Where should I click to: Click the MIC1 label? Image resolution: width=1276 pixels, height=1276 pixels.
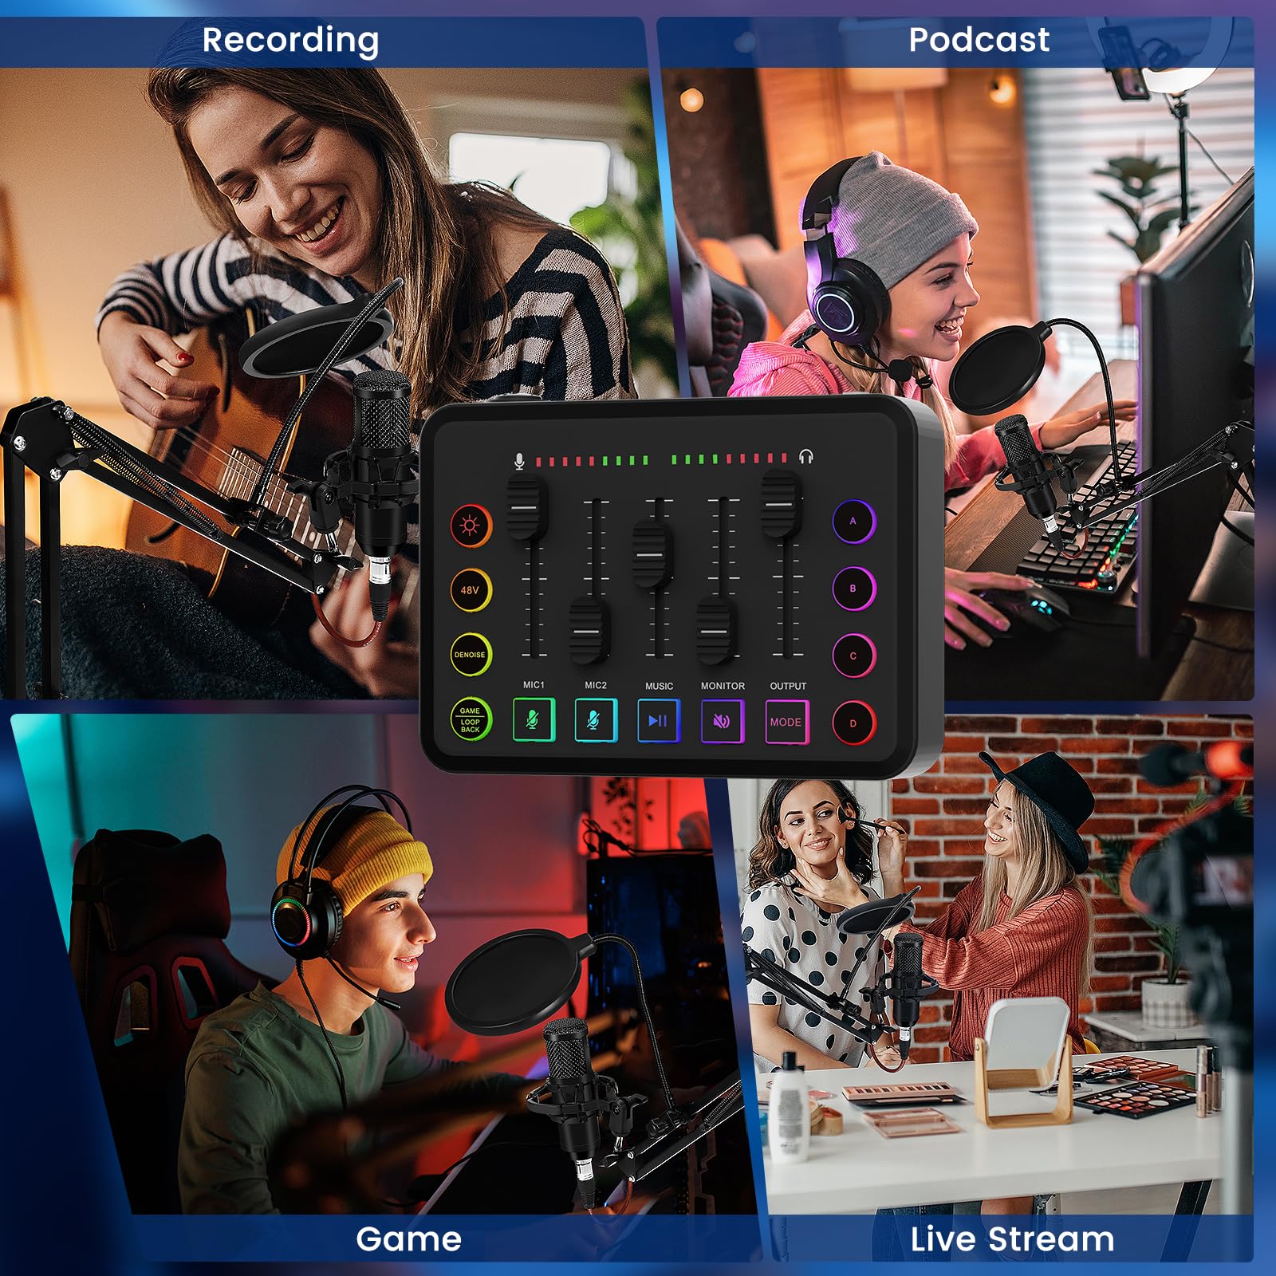coord(534,685)
